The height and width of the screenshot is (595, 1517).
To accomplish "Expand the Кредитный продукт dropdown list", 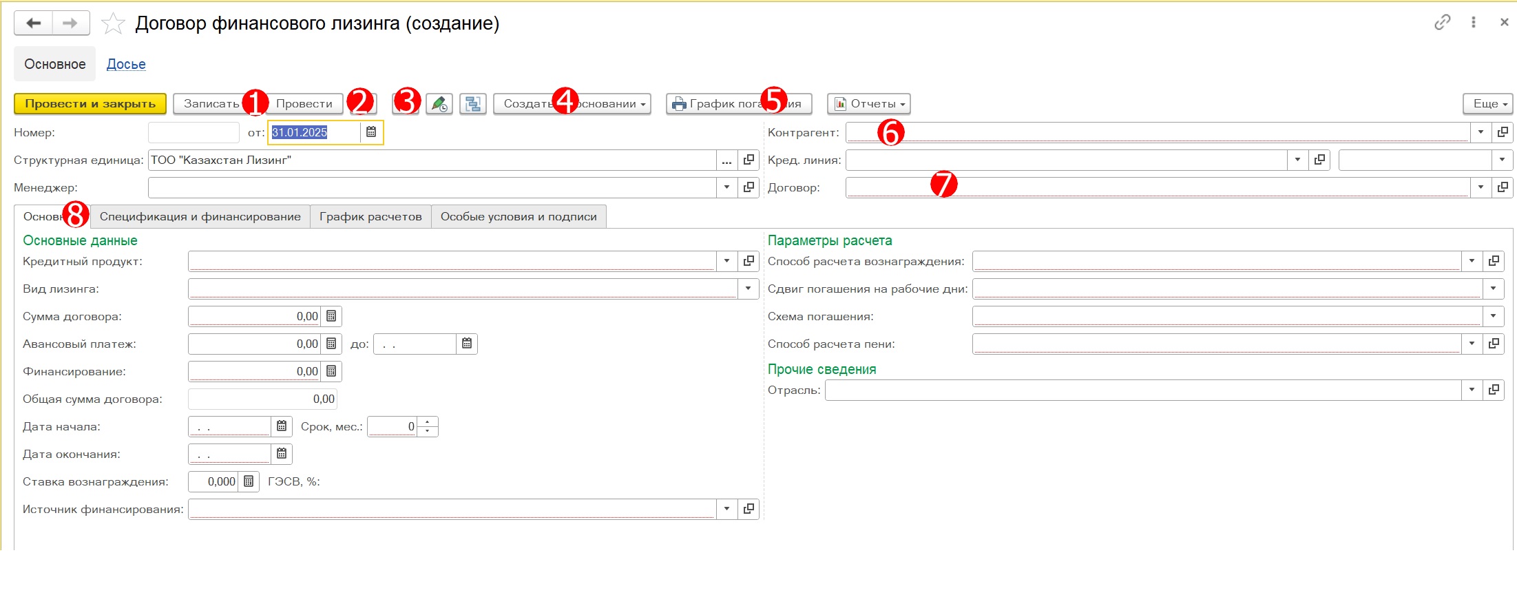I will tap(726, 261).
